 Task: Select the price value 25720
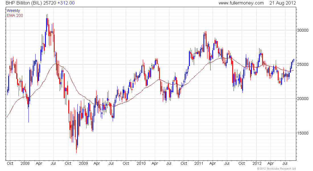click(50, 3)
